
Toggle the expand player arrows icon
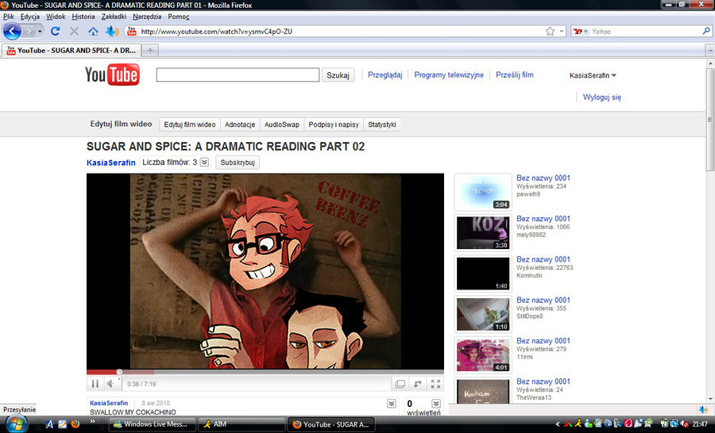click(417, 384)
